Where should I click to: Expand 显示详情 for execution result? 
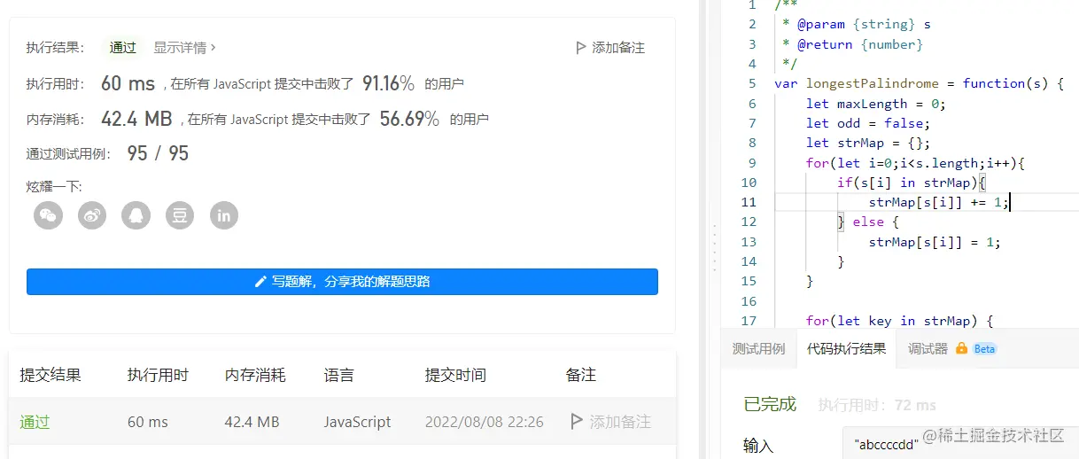coord(184,48)
